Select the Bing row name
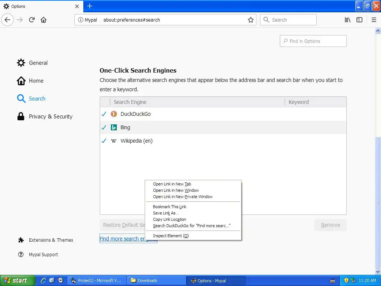 click(x=125, y=127)
